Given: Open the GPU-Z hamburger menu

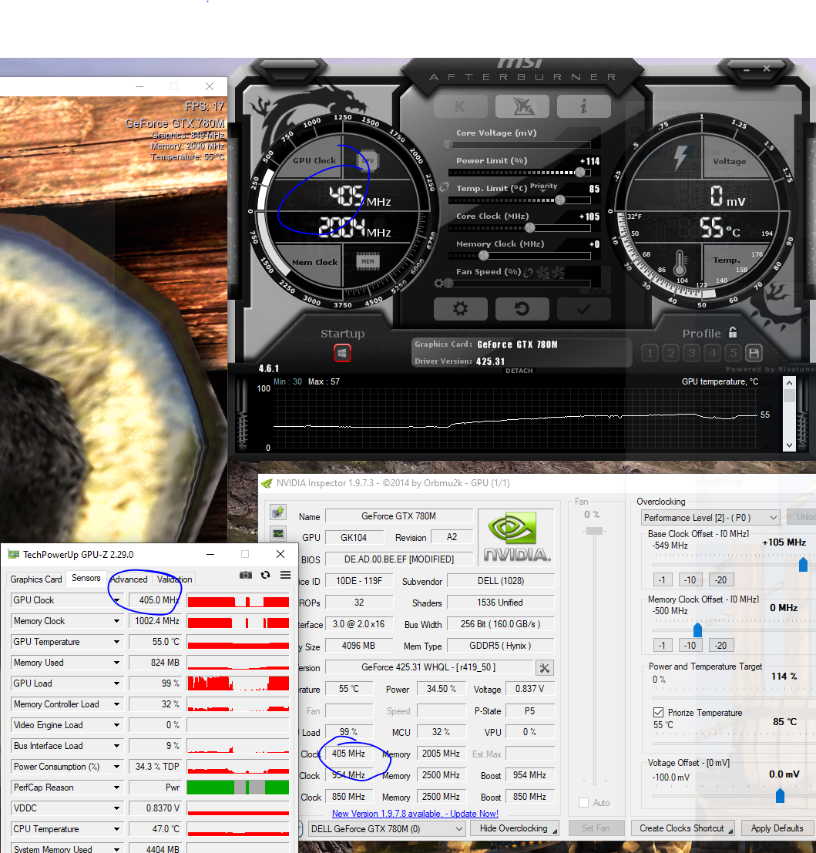Looking at the screenshot, I should (285, 575).
